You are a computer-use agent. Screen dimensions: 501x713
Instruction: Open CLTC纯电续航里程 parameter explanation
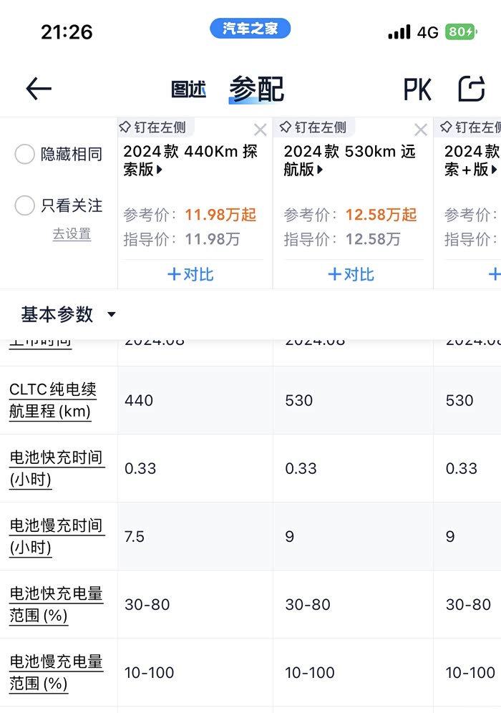pyautogui.click(x=53, y=400)
